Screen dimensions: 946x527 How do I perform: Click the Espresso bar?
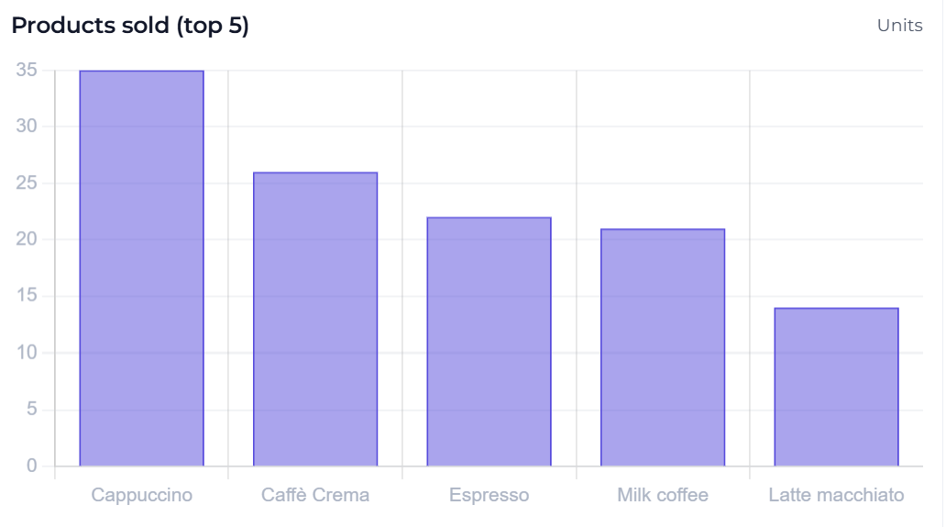coord(489,341)
